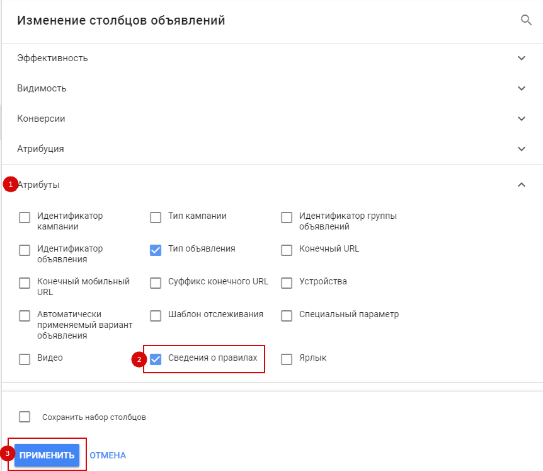Expand the Видимость section chevron
Image resolution: width=543 pixels, height=471 pixels.
coord(521,88)
